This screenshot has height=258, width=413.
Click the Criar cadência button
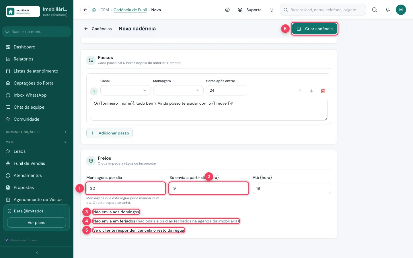tap(315, 29)
